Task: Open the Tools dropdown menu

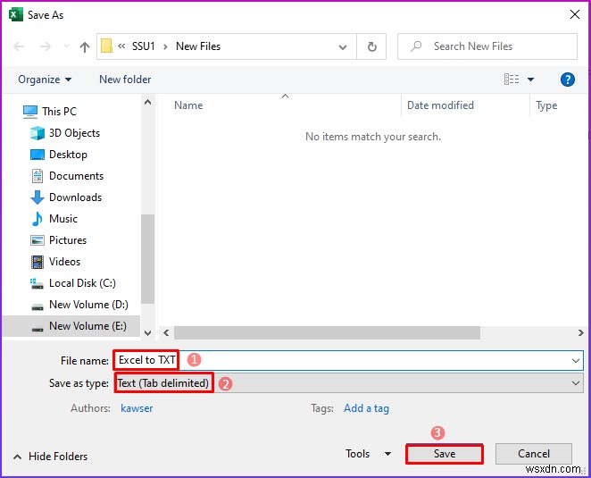Action: (x=368, y=454)
